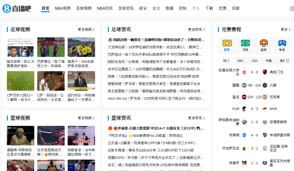Select the 中超 schedule filter

(269, 61)
